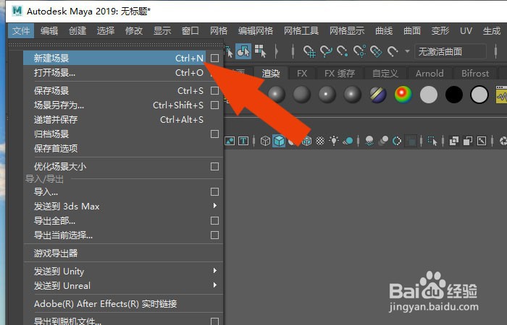The image size is (507, 325).
Task: Toggle wireframe display in the viewport toolbar
Action: tap(265, 141)
